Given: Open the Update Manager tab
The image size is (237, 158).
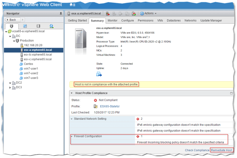Looking at the screenshot, I should click(211, 21).
